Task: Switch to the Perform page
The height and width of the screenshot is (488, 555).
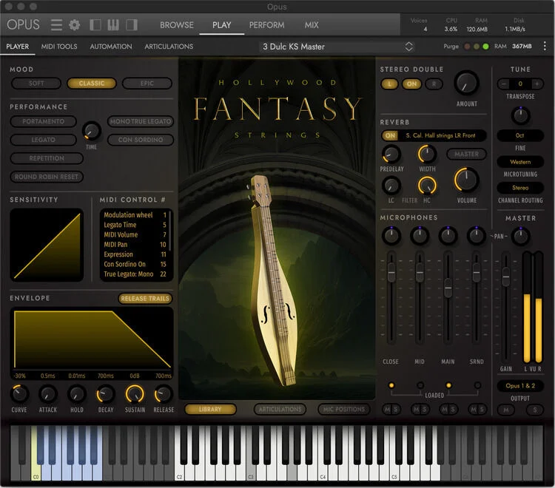Action: pos(266,25)
